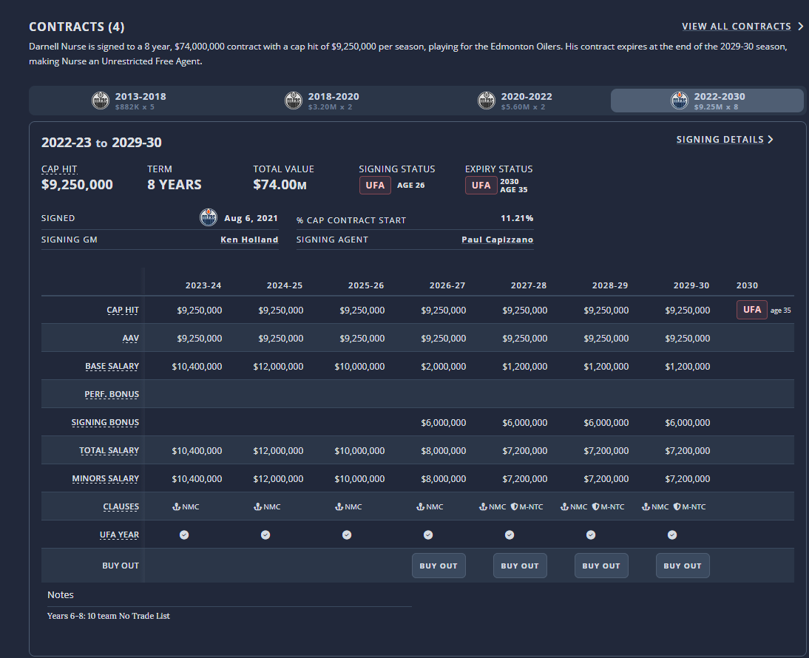Screen dimensions: 809x658
Task: Click the UFA expiry status badge
Action: click(x=481, y=185)
